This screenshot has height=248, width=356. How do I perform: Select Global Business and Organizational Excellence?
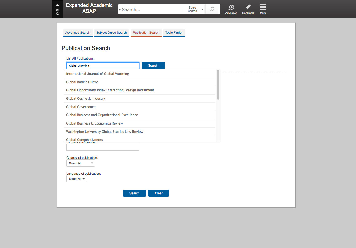point(139,115)
